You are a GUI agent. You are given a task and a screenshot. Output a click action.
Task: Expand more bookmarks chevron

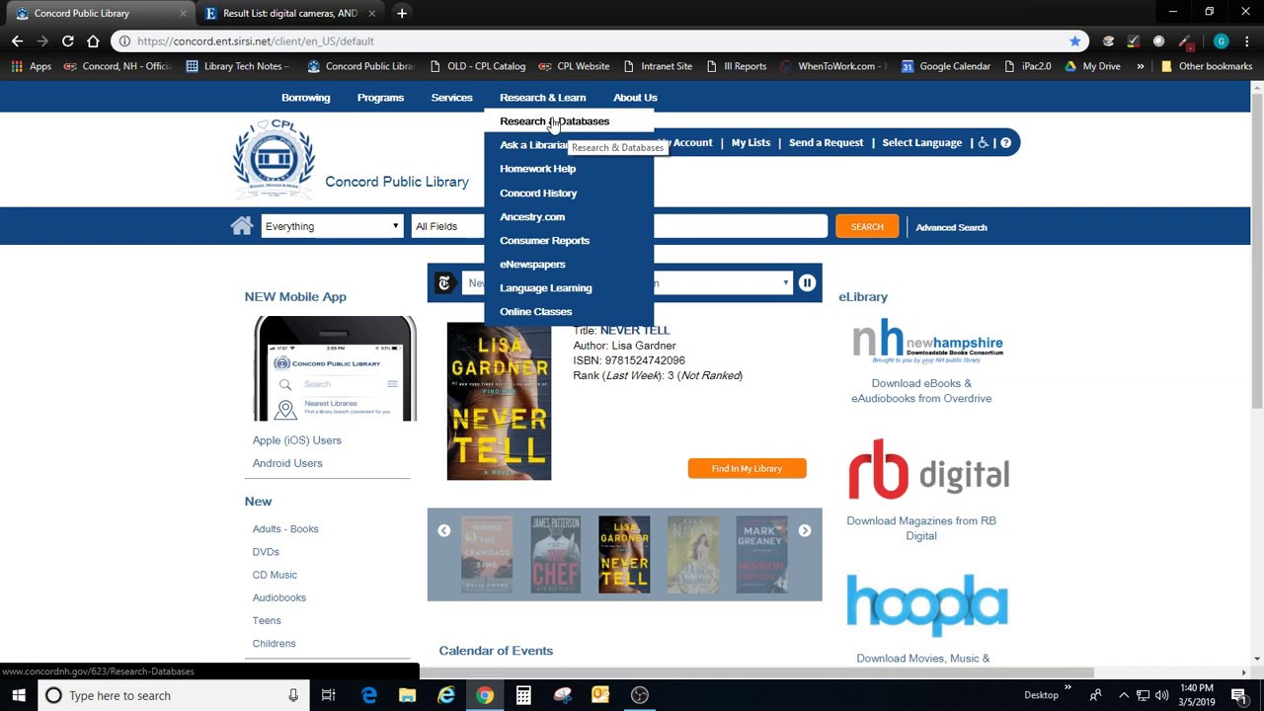click(x=1141, y=66)
